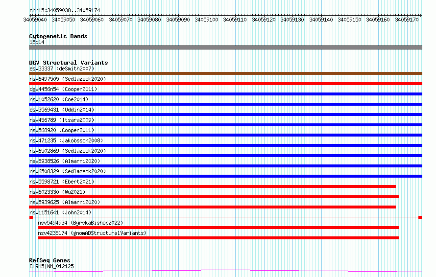Open nsv5494934 (ByrskaBishop2022) label
This screenshot has height=277, width=436.
click(x=80, y=223)
